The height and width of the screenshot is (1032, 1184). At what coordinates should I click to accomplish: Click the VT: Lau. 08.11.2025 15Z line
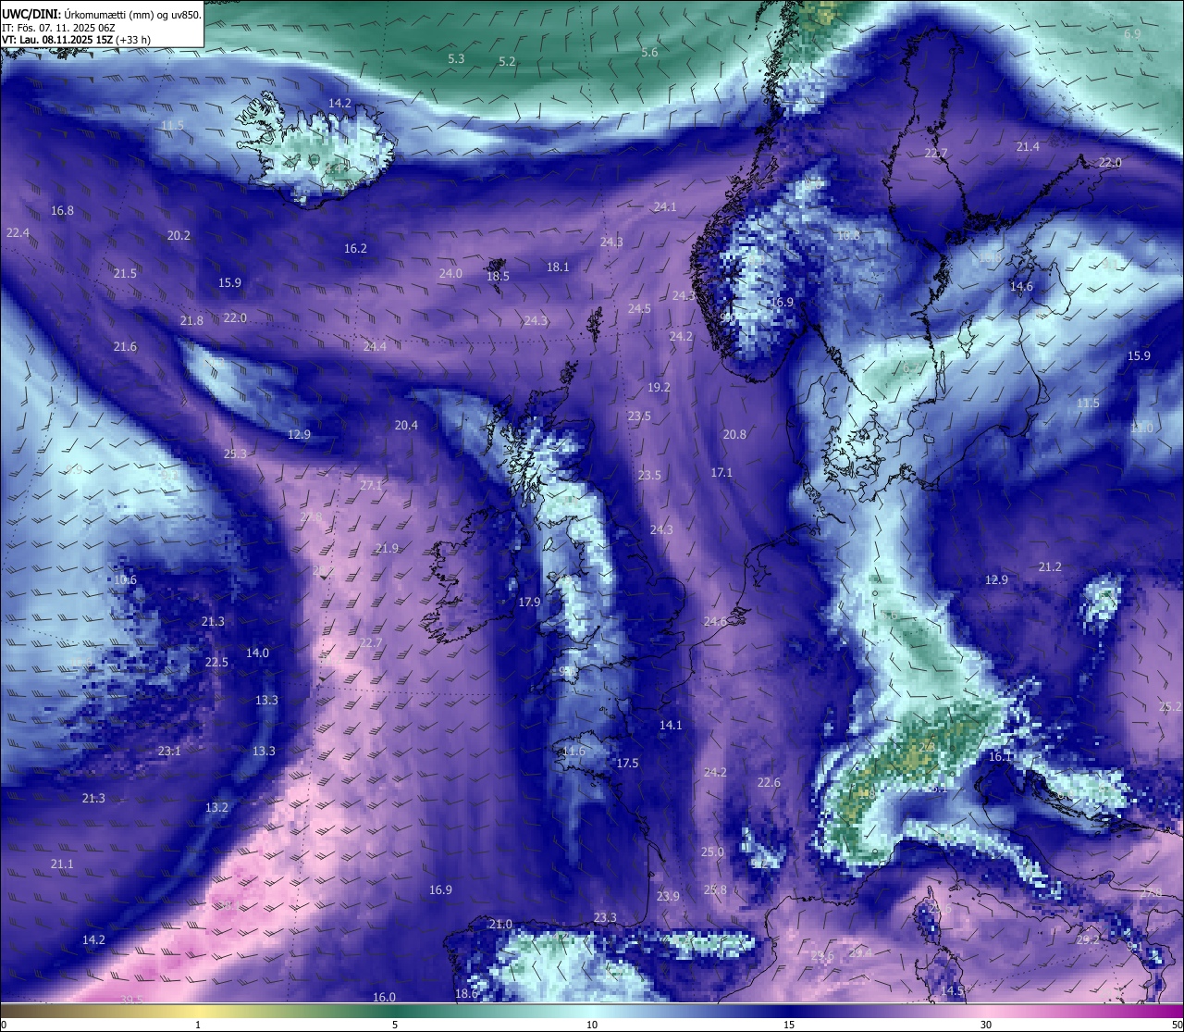(76, 41)
